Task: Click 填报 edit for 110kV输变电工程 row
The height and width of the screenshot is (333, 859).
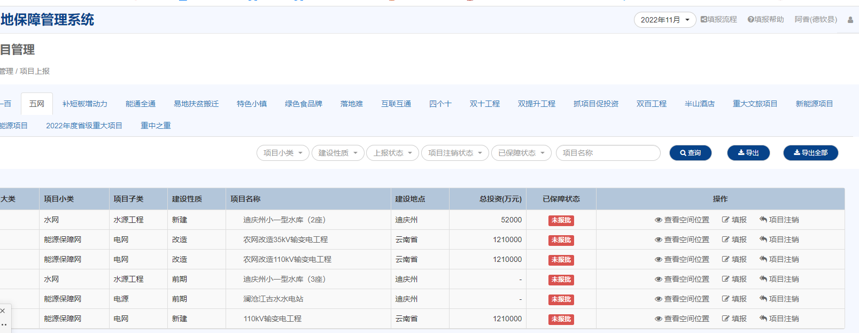Action: tap(734, 319)
